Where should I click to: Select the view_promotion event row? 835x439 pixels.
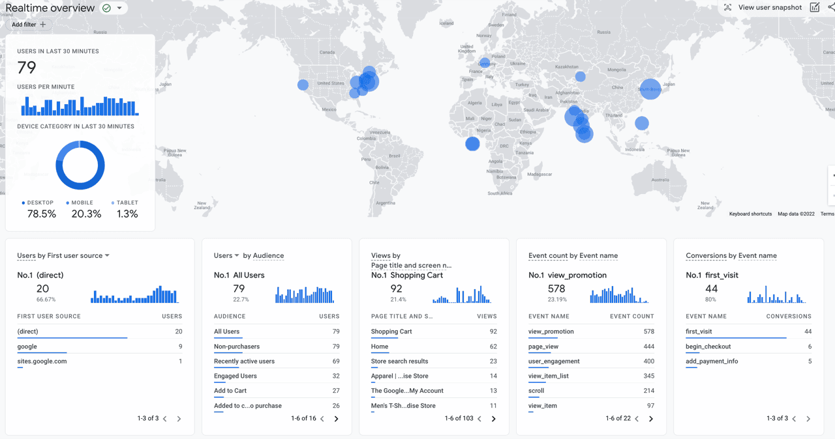click(591, 332)
